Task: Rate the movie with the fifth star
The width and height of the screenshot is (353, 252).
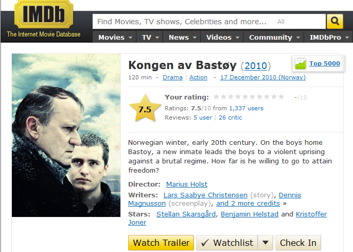Action: tap(245, 97)
